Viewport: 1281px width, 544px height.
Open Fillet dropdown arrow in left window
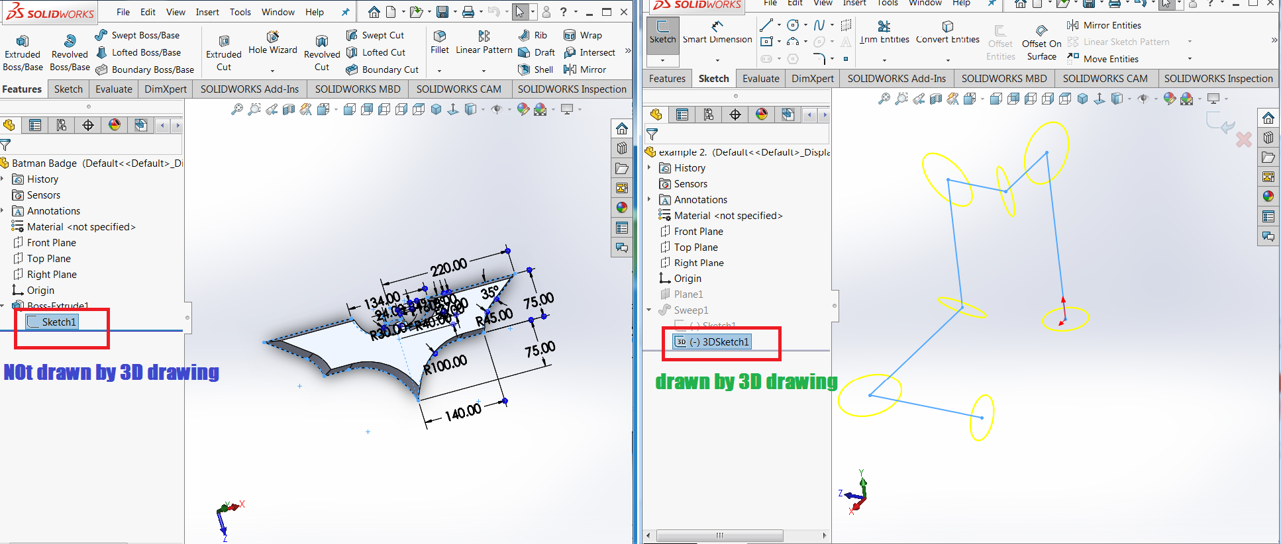click(439, 71)
